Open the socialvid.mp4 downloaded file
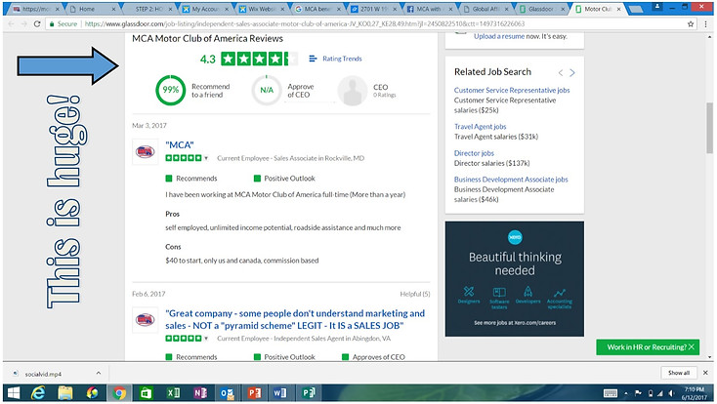 (x=43, y=374)
